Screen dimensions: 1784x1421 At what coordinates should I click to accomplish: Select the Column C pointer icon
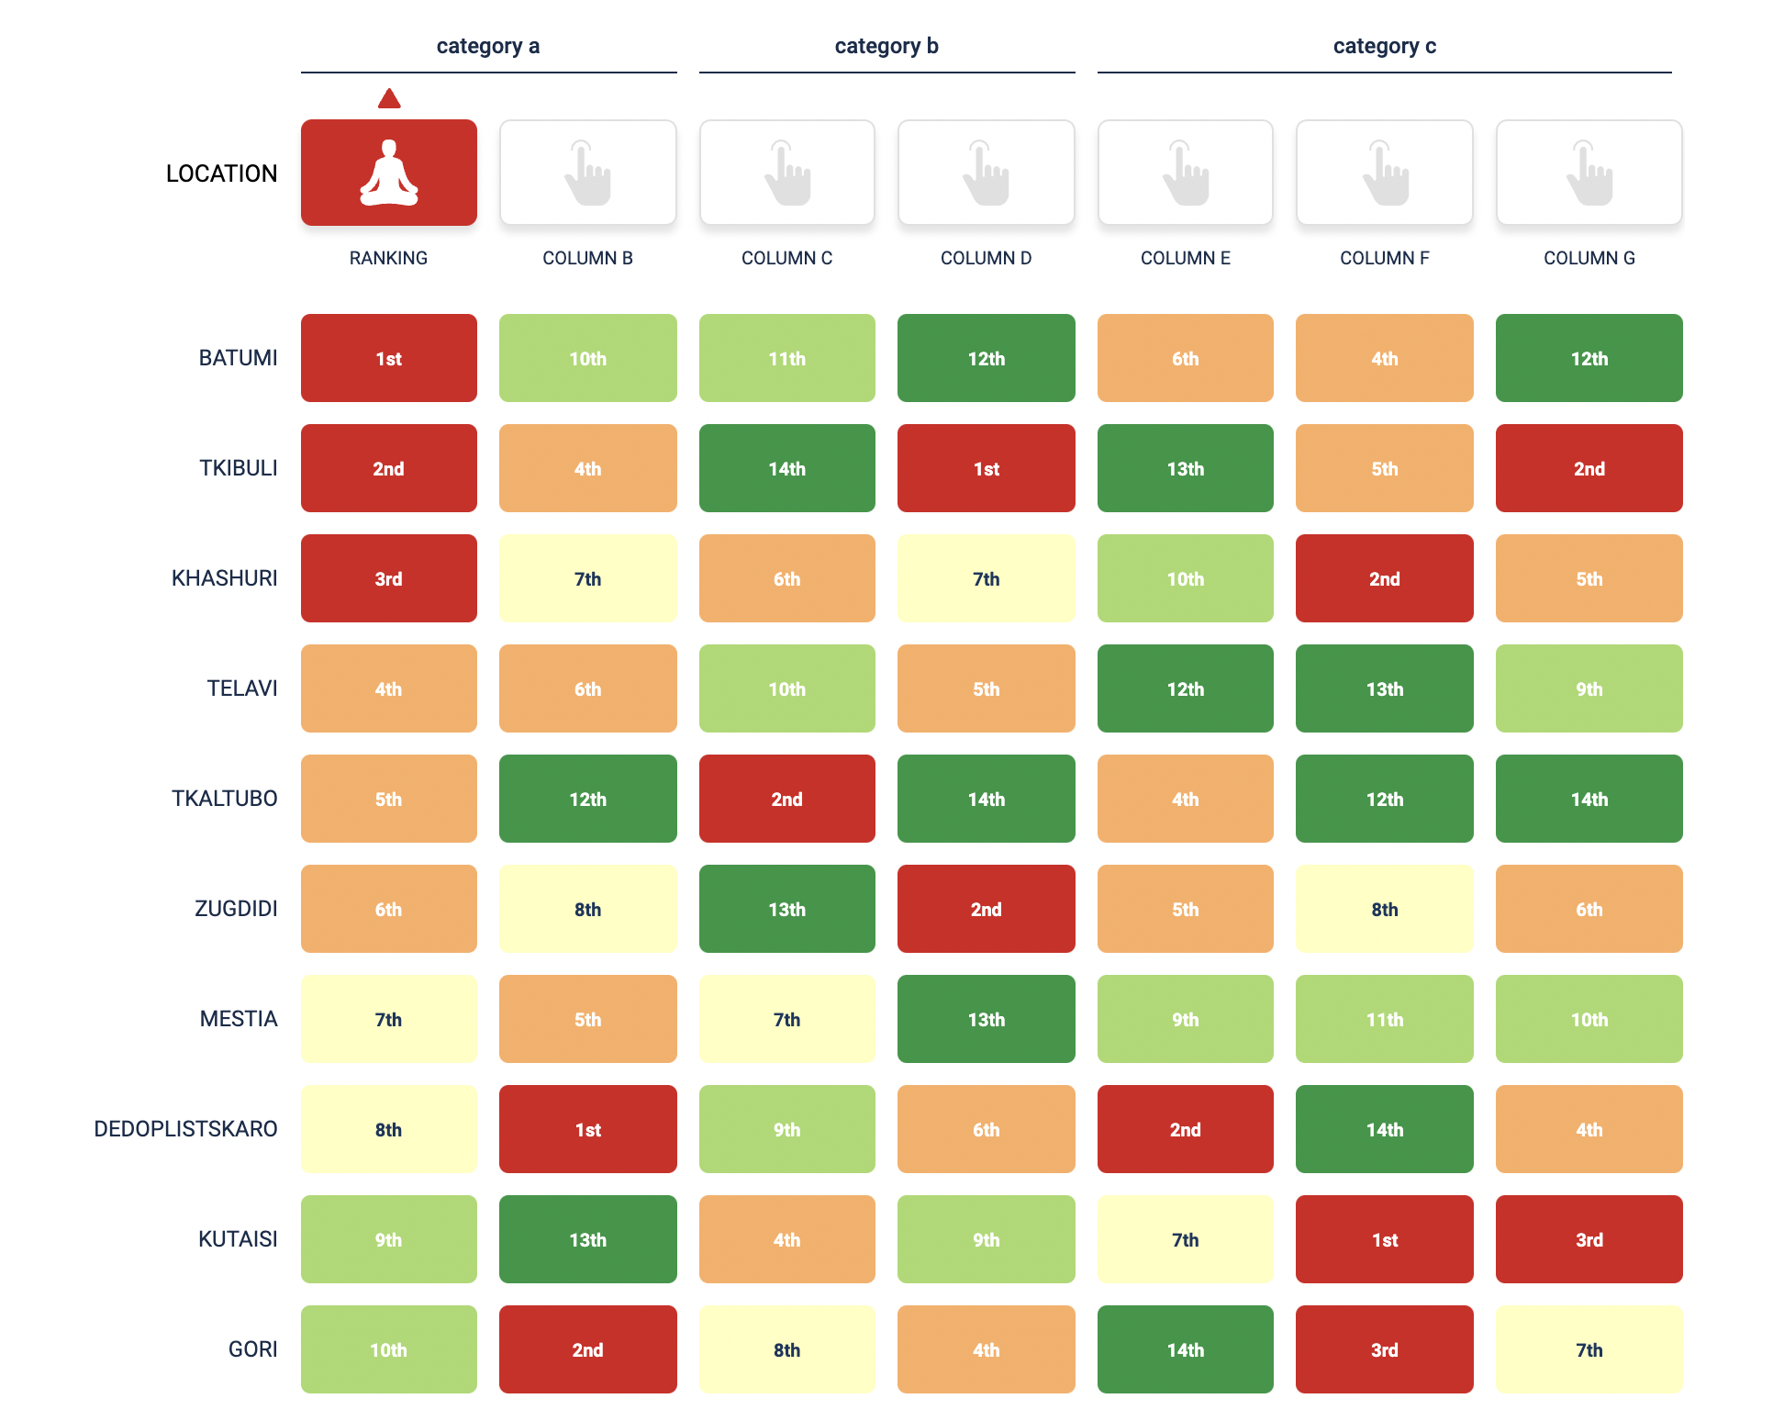(786, 173)
